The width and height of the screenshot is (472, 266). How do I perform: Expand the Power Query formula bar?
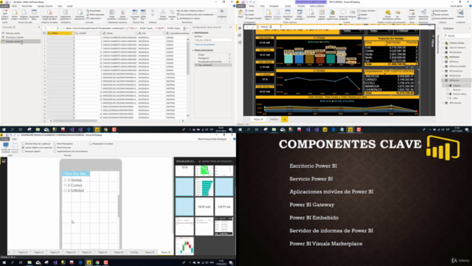tap(187, 28)
